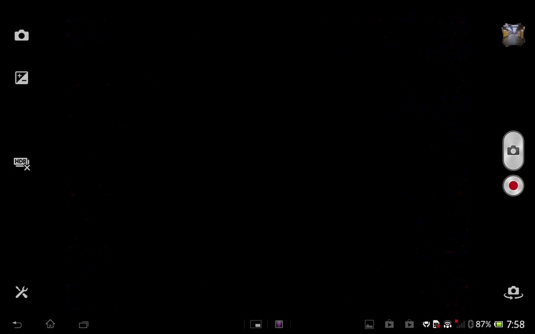This screenshot has width=535, height=334.
Task: Open the recent apps overview
Action: (x=84, y=325)
